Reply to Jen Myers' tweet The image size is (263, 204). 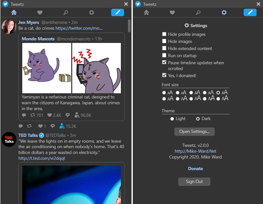21,126
